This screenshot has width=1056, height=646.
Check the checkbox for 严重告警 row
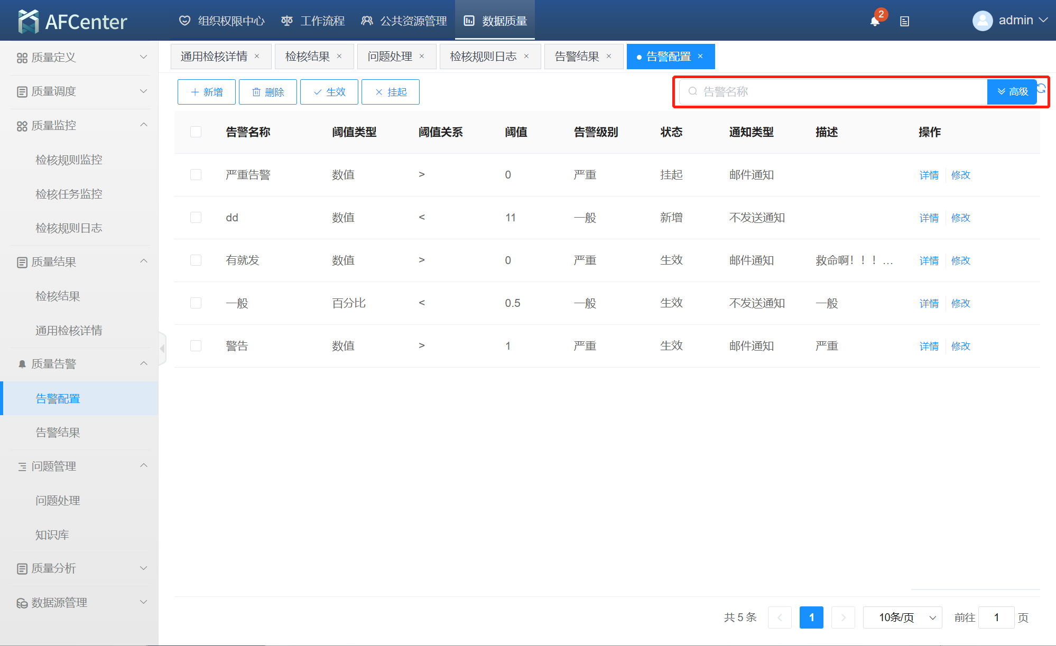(x=196, y=175)
